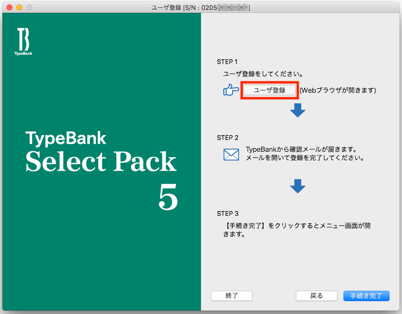
Task: Click the text TypeBankから確認メールが届きます。
Action: [301, 149]
